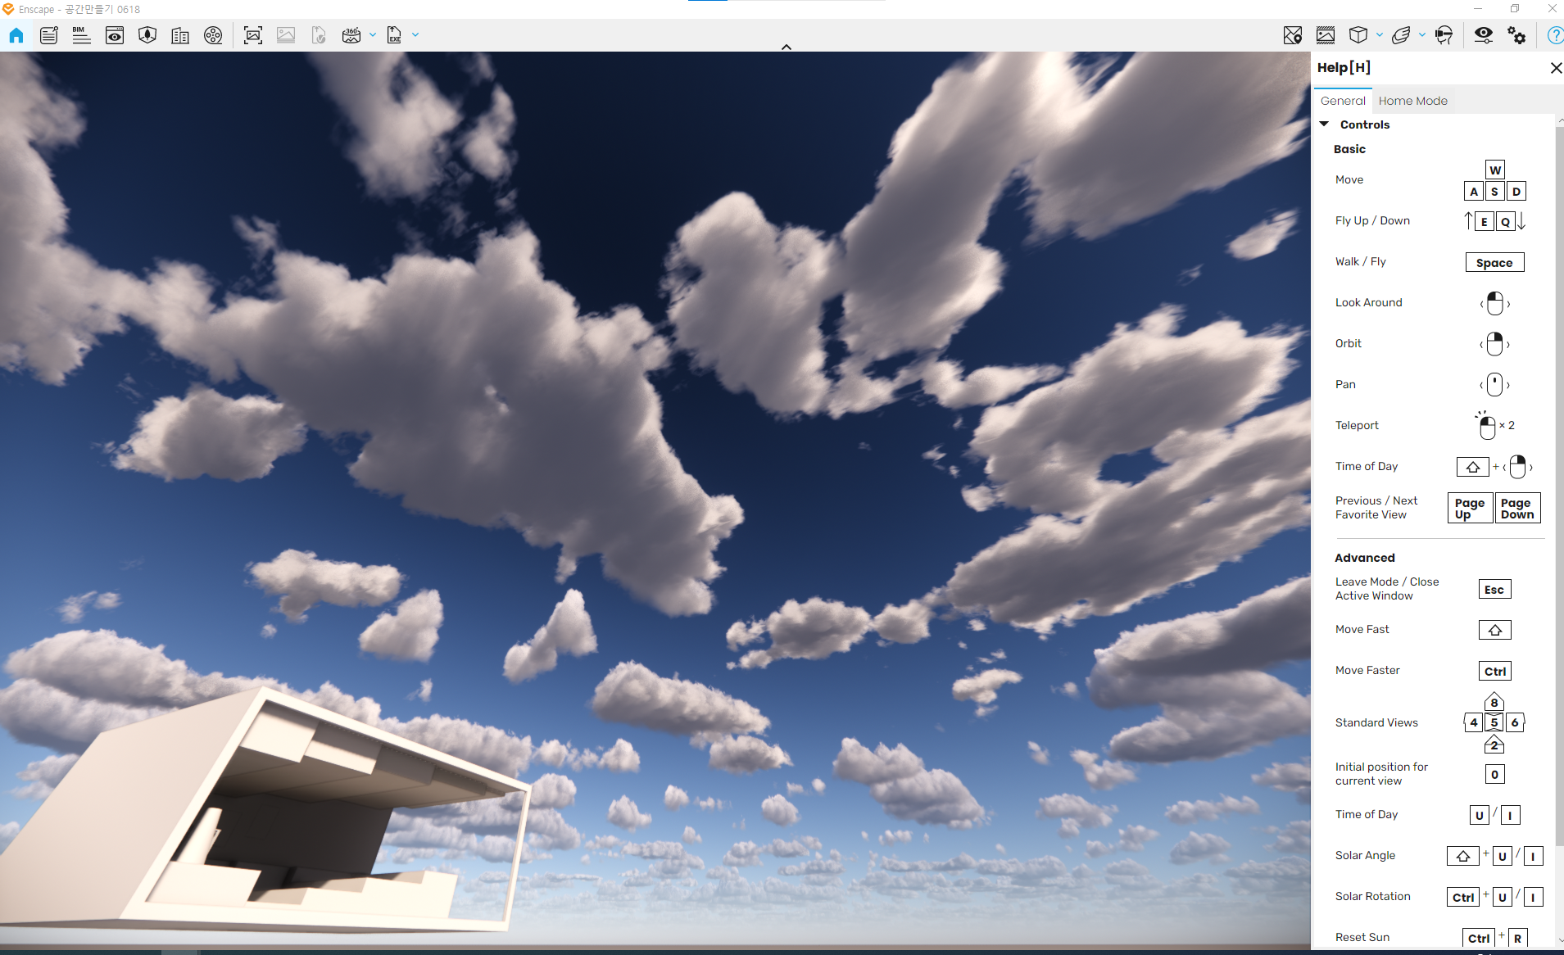Click the Esc key in Advanced section
Viewport: 1564px width, 955px height.
tap(1494, 590)
